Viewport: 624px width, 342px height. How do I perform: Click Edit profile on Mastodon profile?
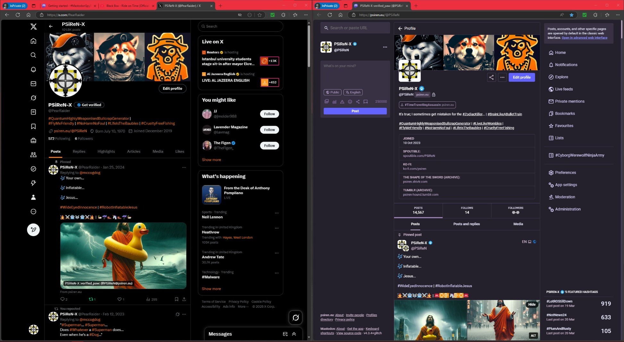click(521, 77)
